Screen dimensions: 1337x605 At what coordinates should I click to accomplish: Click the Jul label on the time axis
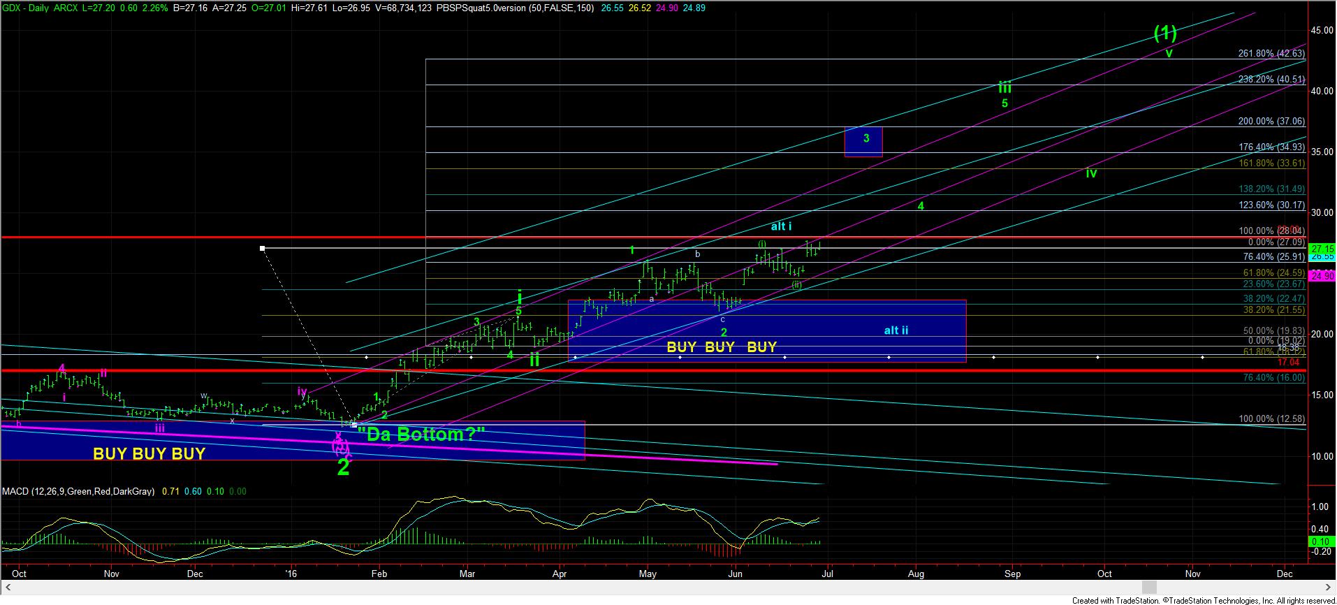828,574
